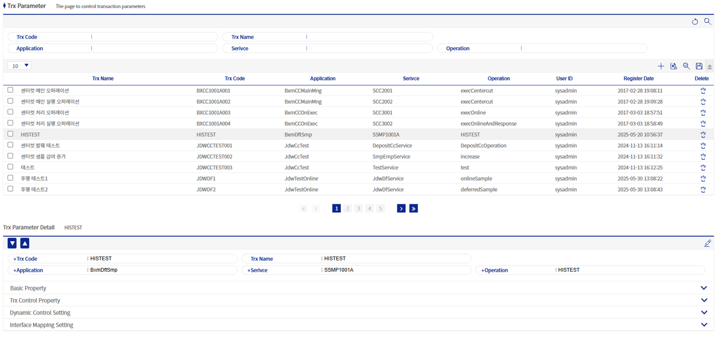Save the transaction list changes
This screenshot has height=338, width=718.
[699, 66]
